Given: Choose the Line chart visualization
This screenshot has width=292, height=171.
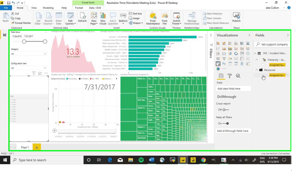Looking at the screenshot, I should (x=218, y=48).
